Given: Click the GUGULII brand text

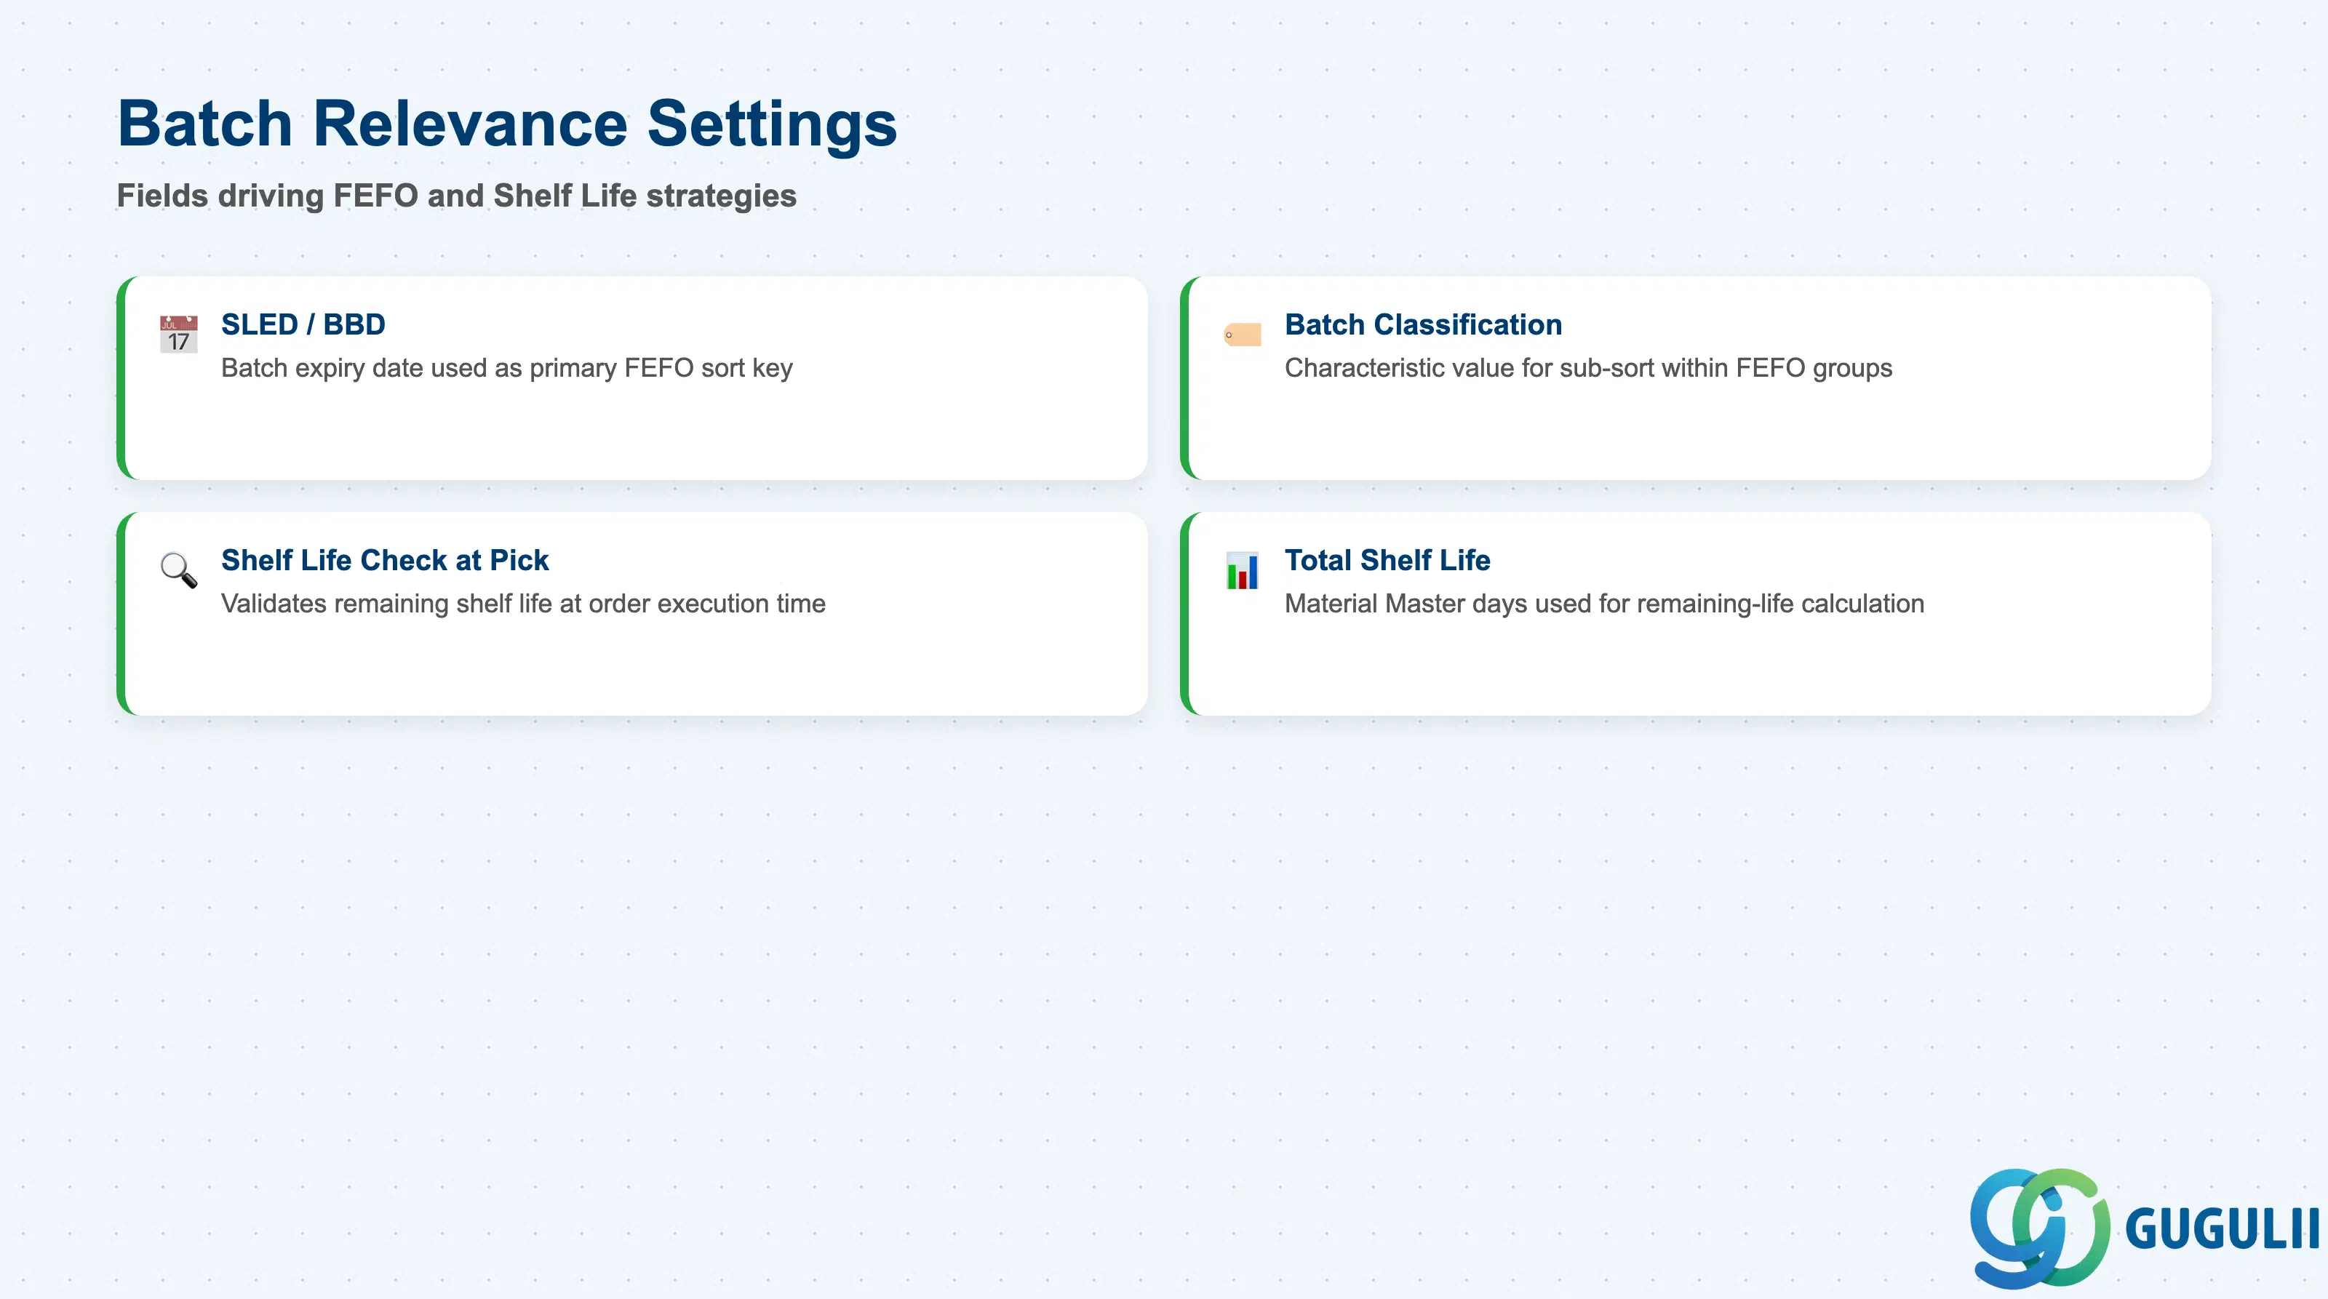Looking at the screenshot, I should click(x=2223, y=1229).
